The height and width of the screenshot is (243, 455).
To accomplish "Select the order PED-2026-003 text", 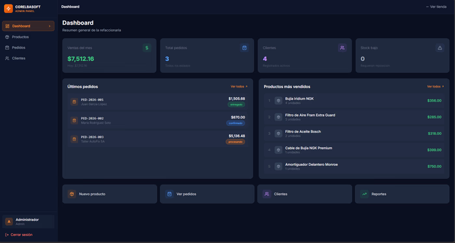I will tap(92, 137).
